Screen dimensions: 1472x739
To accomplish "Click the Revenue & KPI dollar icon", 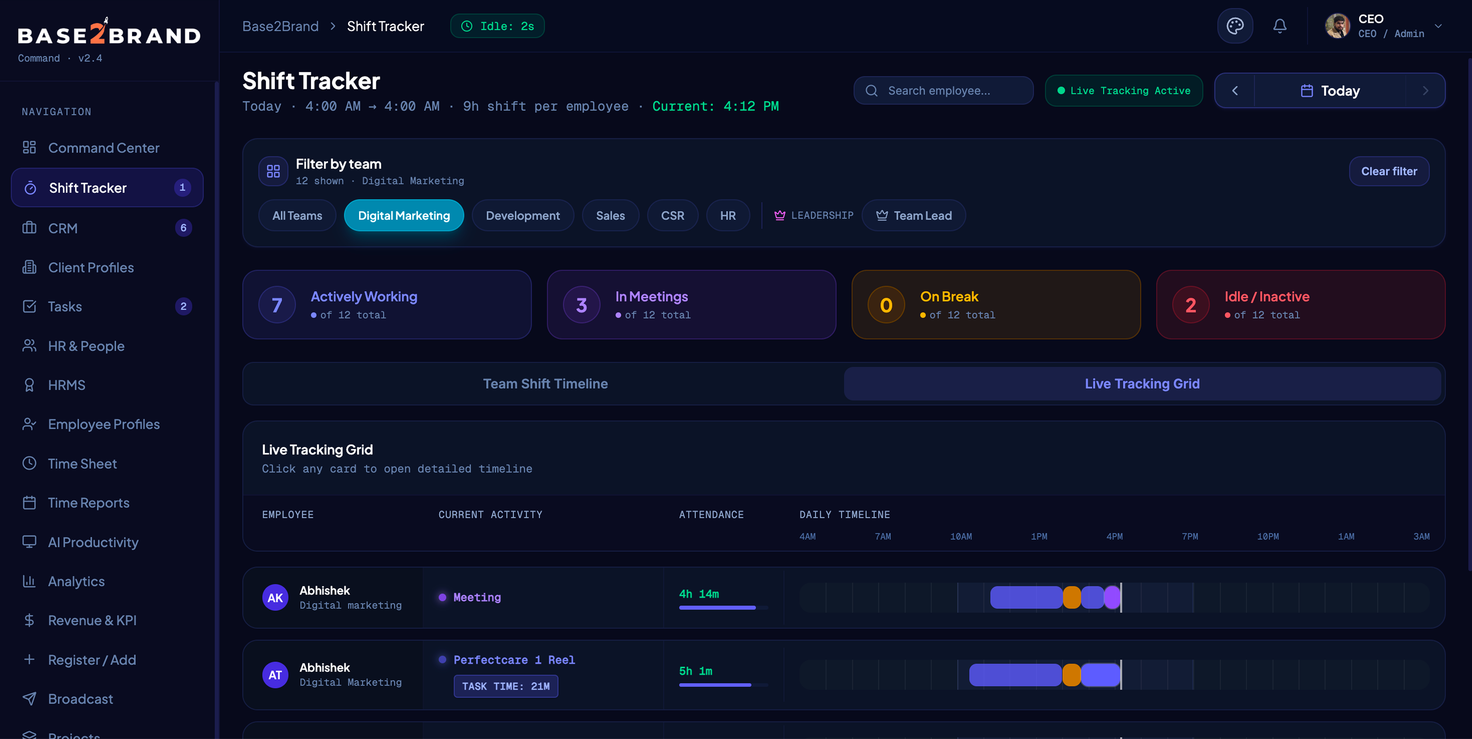I will [29, 620].
